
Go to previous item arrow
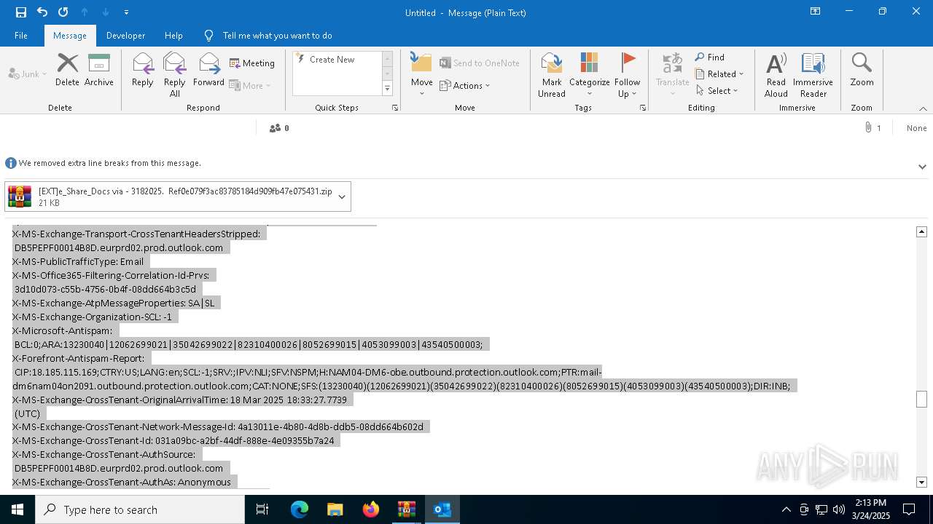[85, 12]
